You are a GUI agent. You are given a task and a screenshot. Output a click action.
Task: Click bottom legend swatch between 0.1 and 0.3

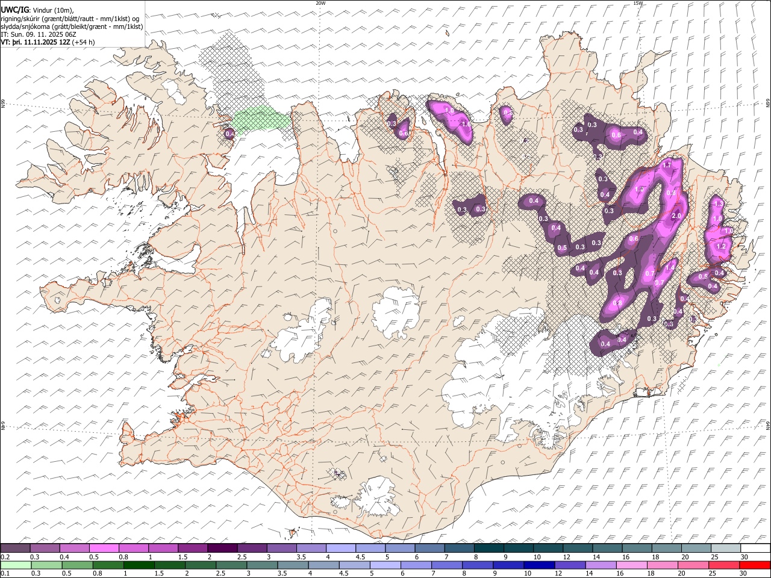tap(16, 565)
